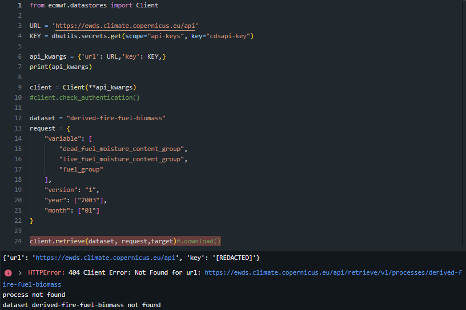The width and height of the screenshot is (466, 310).
Task: Click the red error icon beside HTTPError
Action: click(8, 273)
